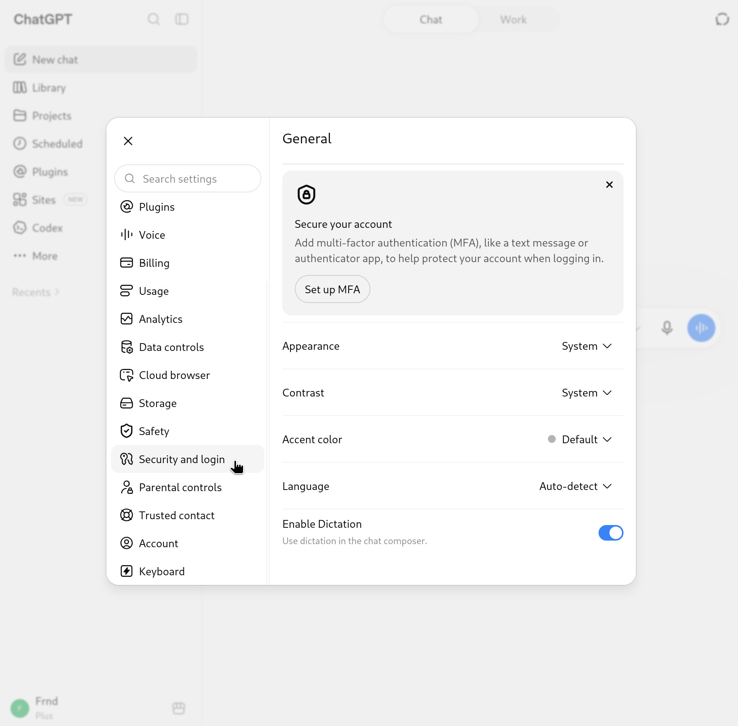Open the Usage settings section

pos(188,291)
